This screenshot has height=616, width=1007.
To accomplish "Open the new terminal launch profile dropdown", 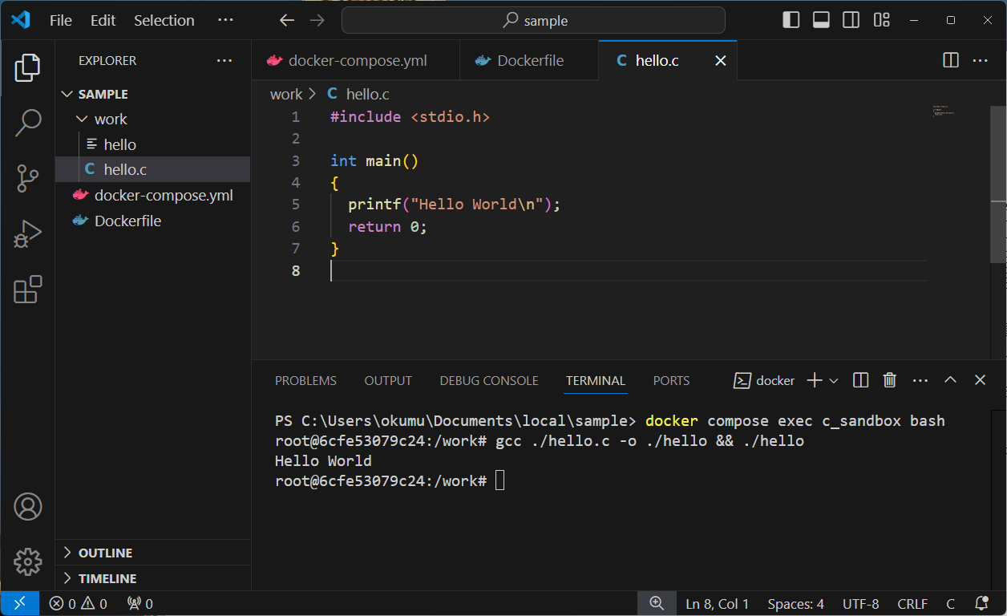I will (834, 380).
